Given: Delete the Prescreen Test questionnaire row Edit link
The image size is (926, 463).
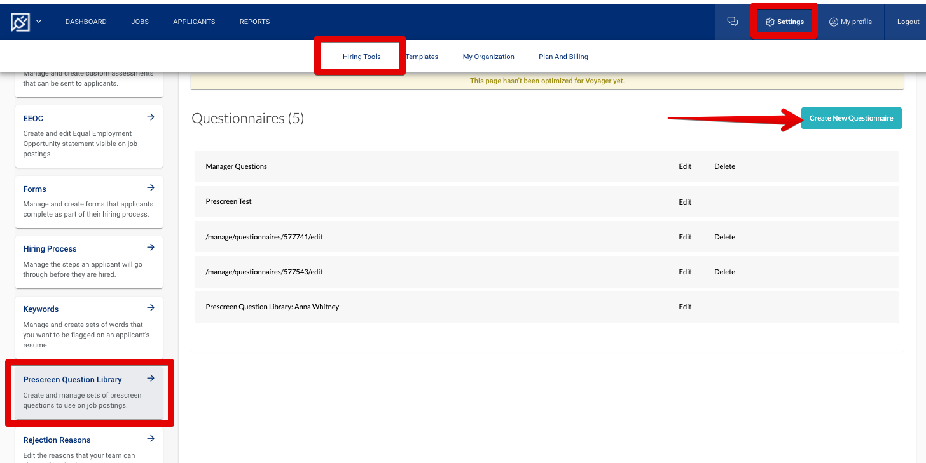Looking at the screenshot, I should [685, 201].
